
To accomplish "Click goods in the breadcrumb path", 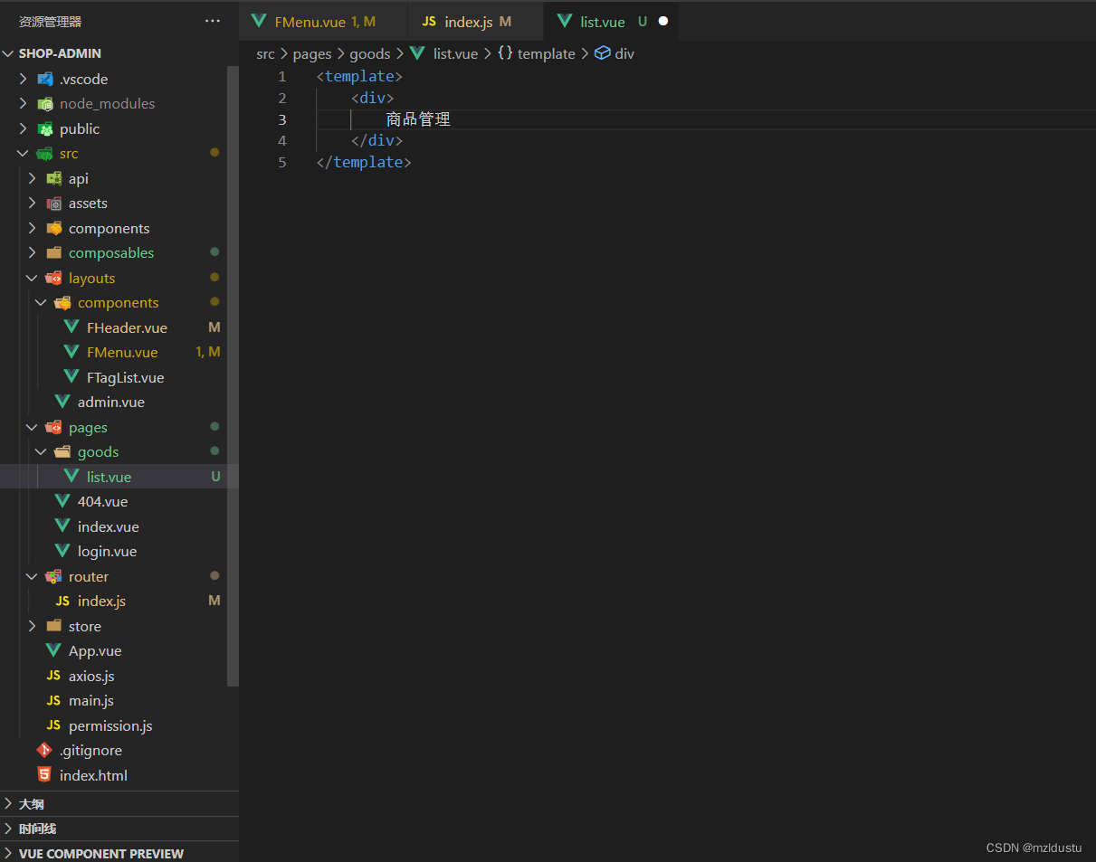I will pyautogui.click(x=370, y=53).
